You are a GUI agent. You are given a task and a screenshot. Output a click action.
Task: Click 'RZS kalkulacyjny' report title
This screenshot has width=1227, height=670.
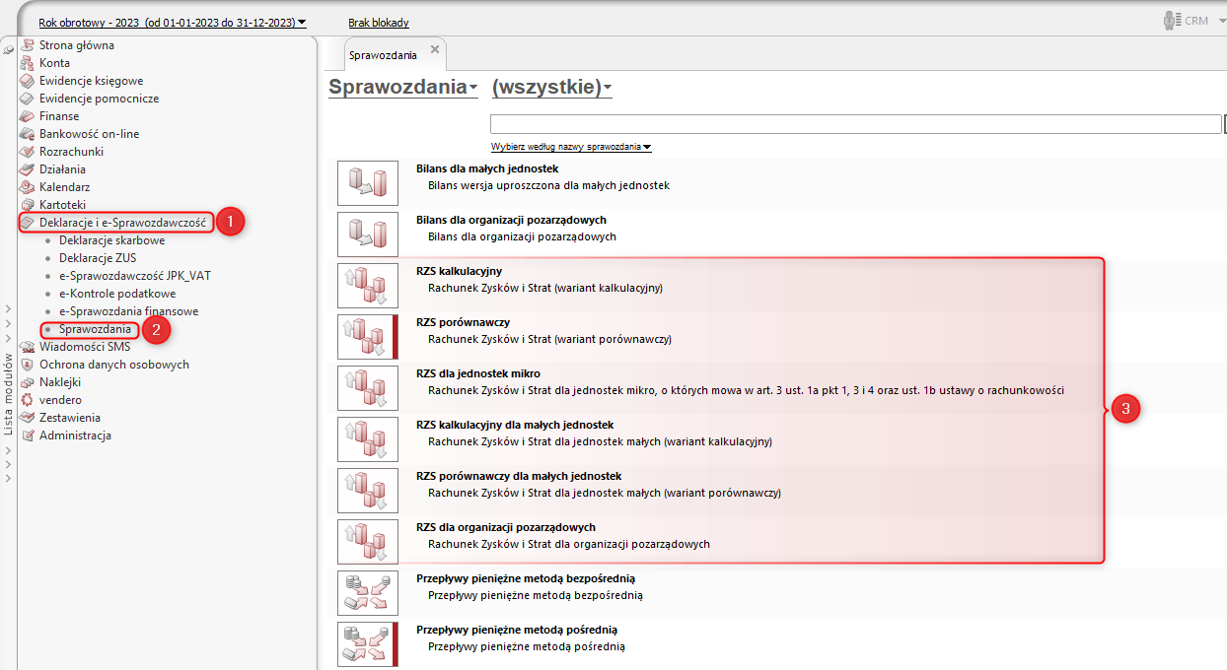460,271
